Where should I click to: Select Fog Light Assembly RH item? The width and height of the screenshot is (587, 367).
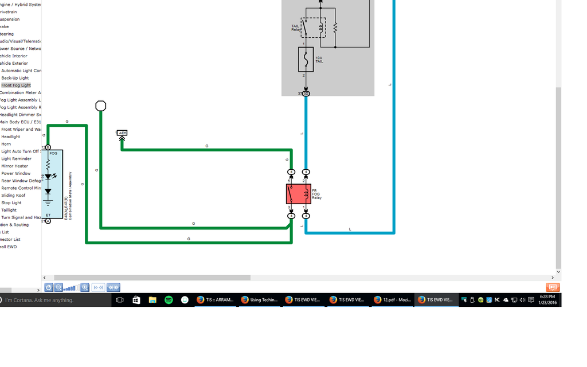click(x=21, y=107)
